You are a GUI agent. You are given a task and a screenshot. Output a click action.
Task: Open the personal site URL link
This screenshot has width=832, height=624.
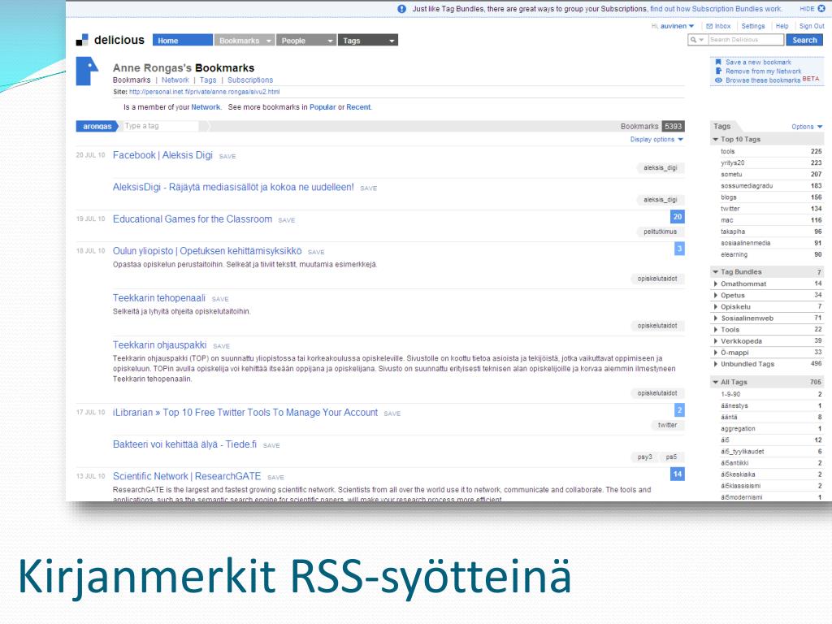coord(204,92)
